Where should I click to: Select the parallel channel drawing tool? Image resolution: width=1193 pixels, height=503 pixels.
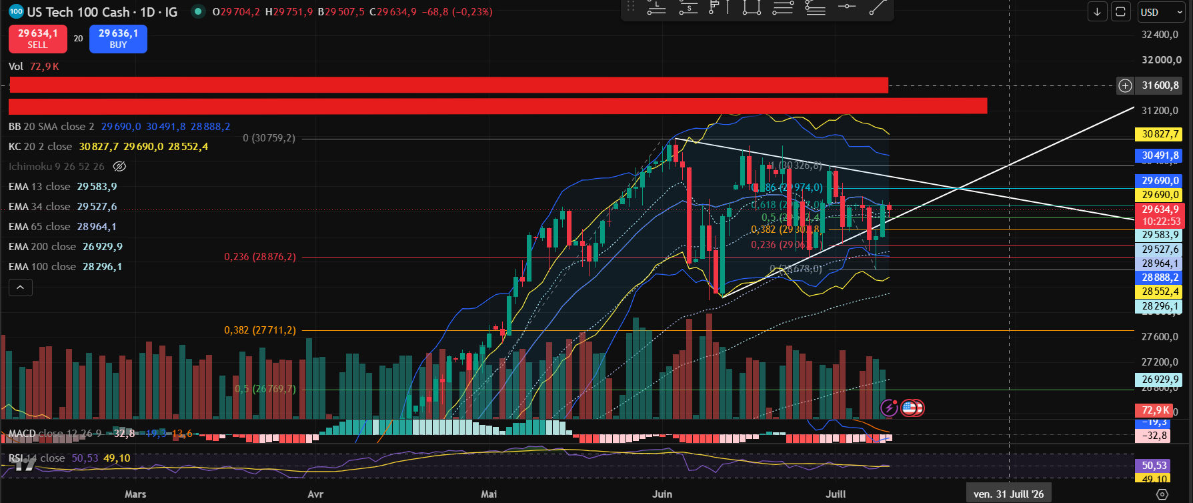(x=783, y=8)
